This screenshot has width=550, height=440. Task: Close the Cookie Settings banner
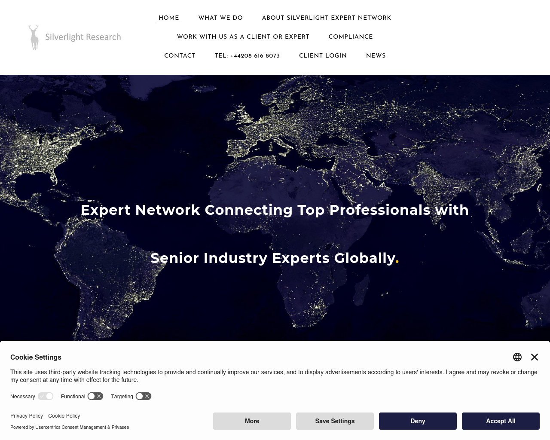click(x=535, y=357)
